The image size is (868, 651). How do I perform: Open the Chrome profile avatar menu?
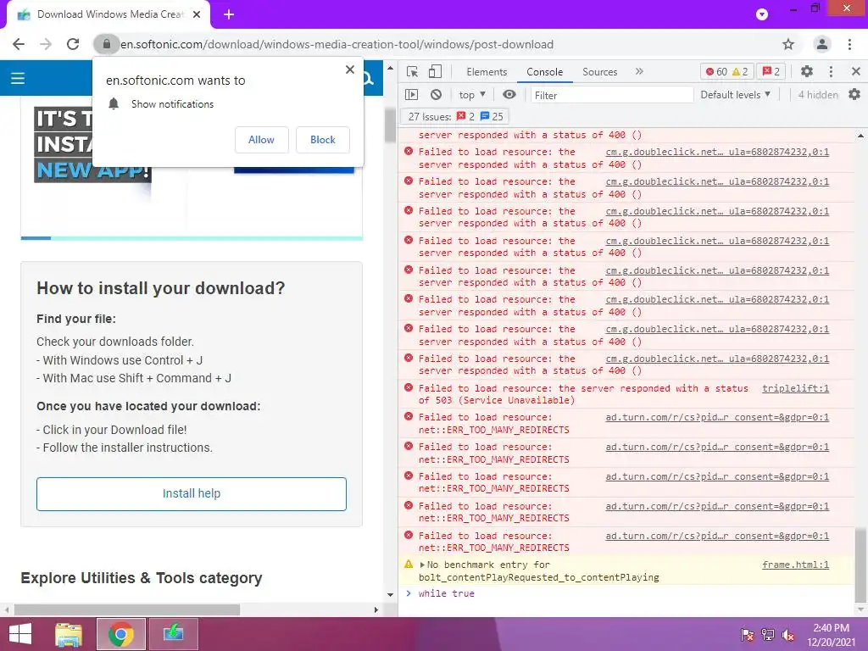tap(822, 44)
